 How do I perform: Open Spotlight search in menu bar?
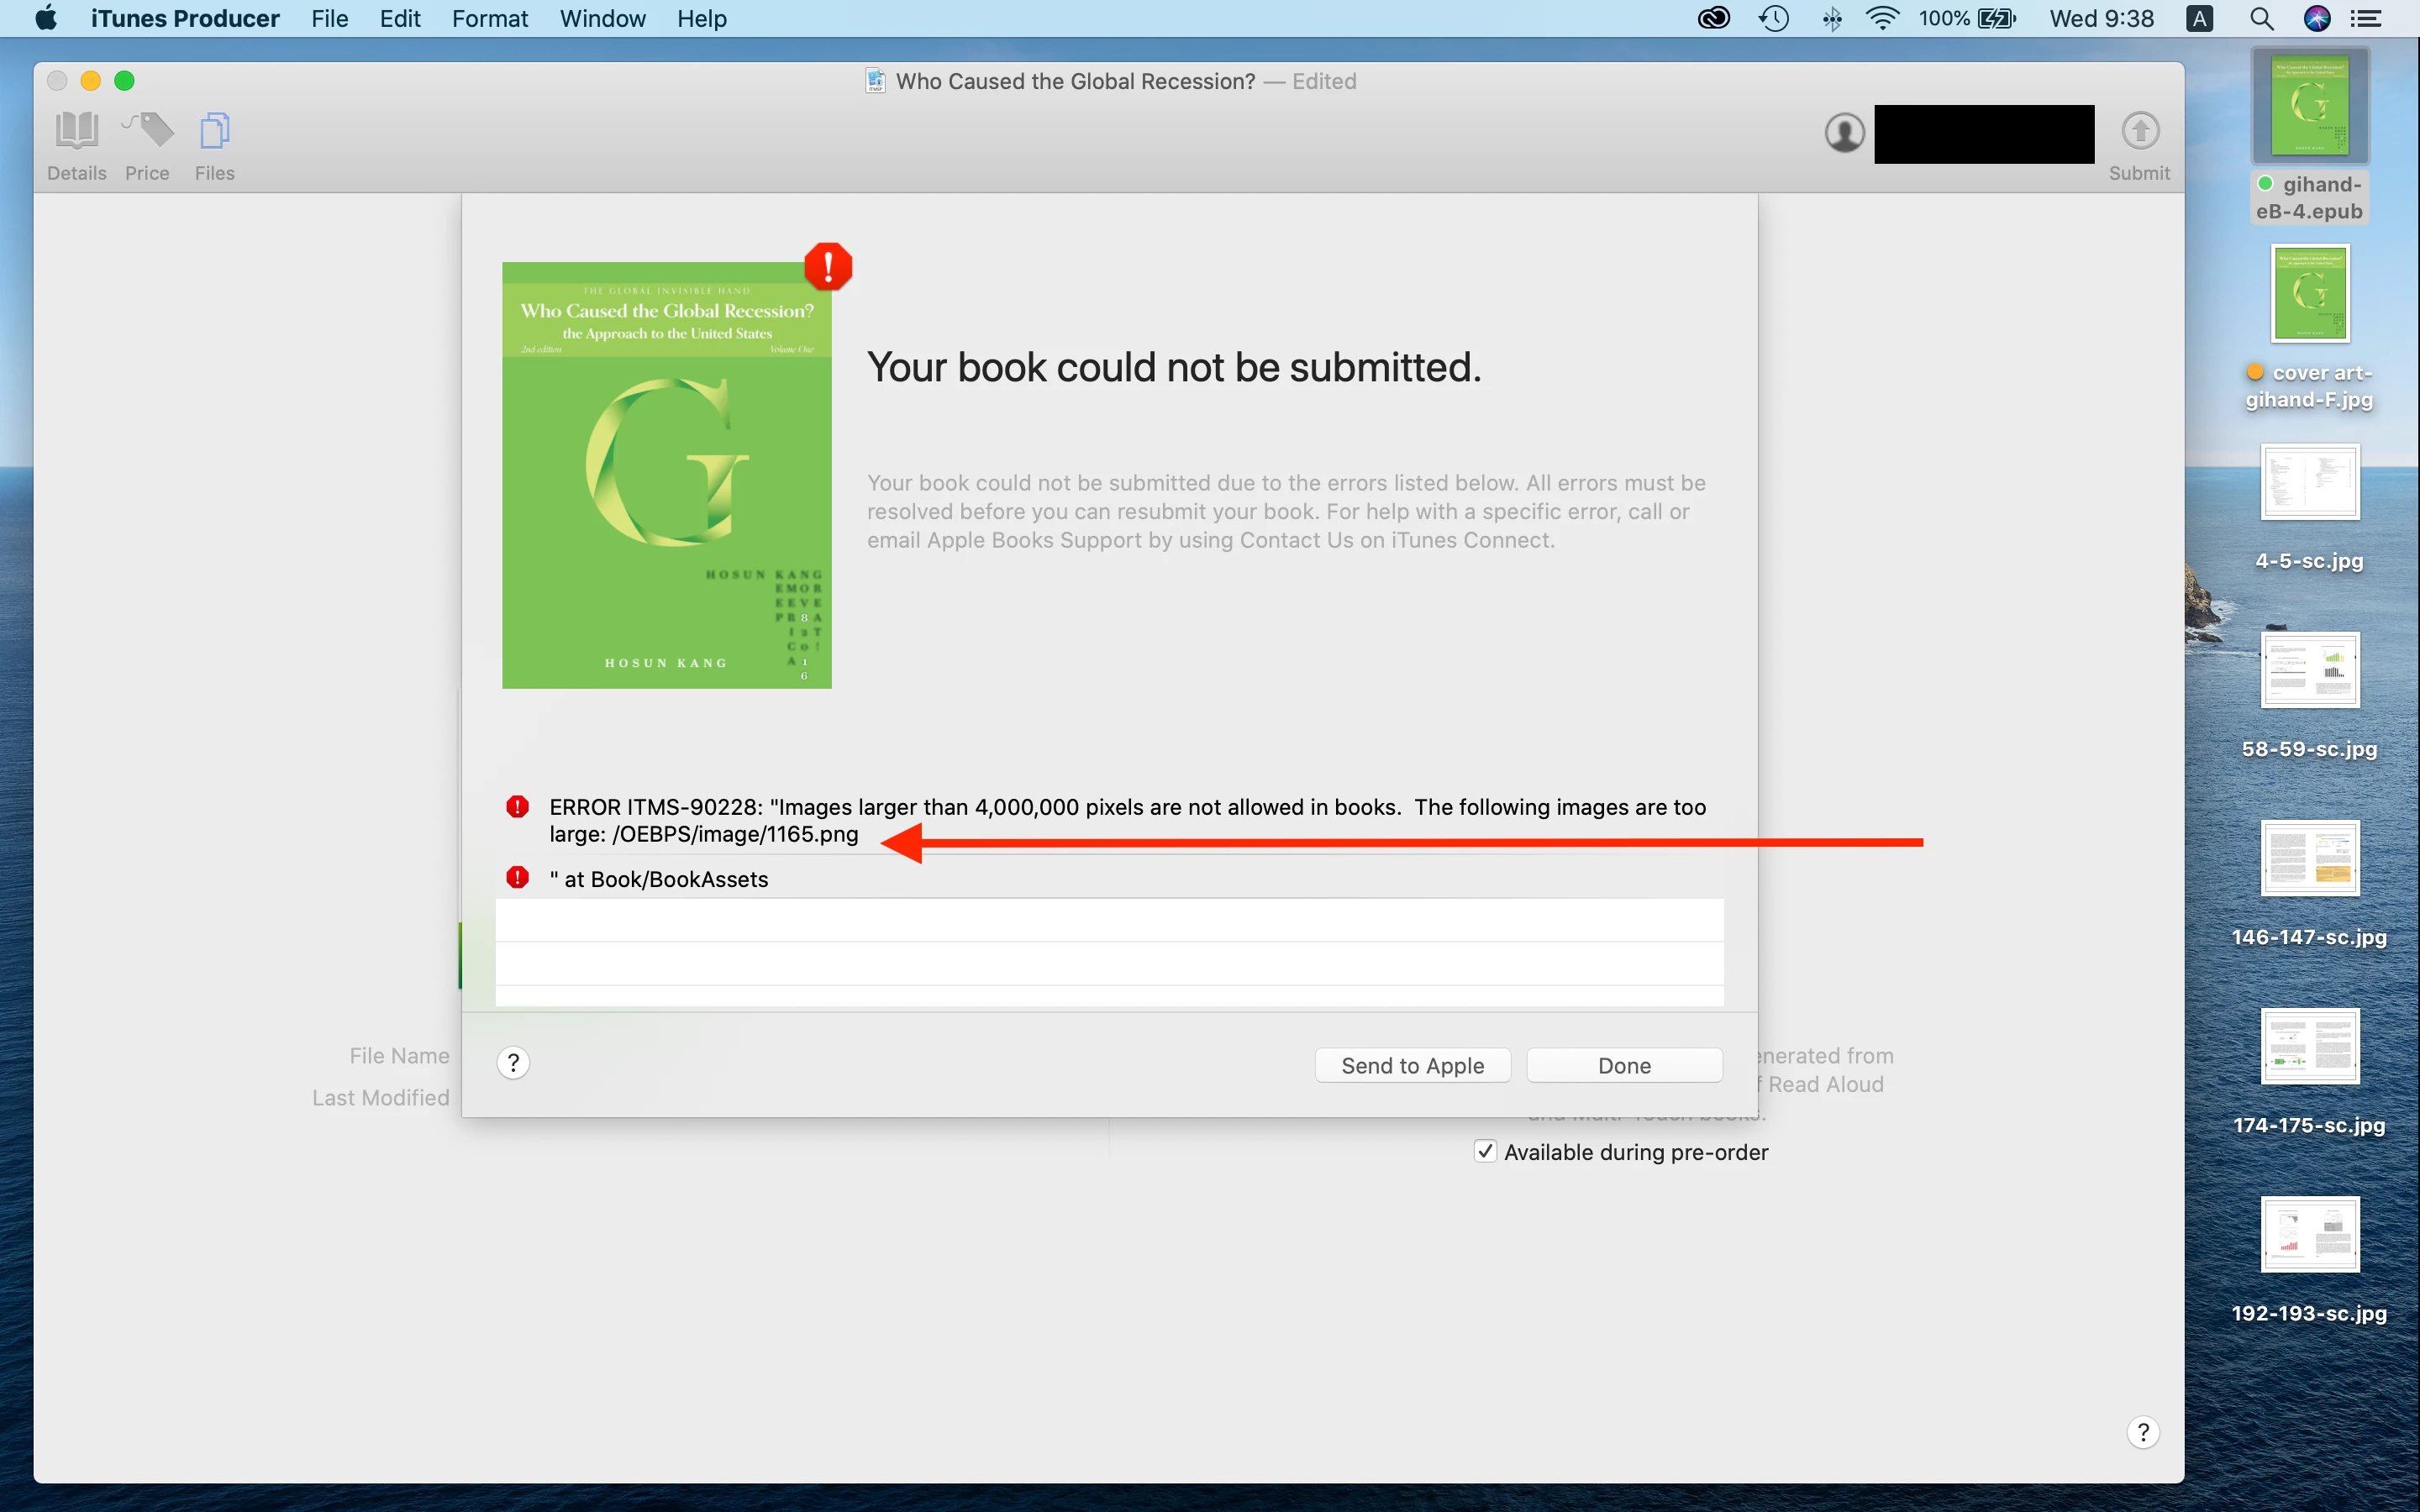(x=2261, y=19)
